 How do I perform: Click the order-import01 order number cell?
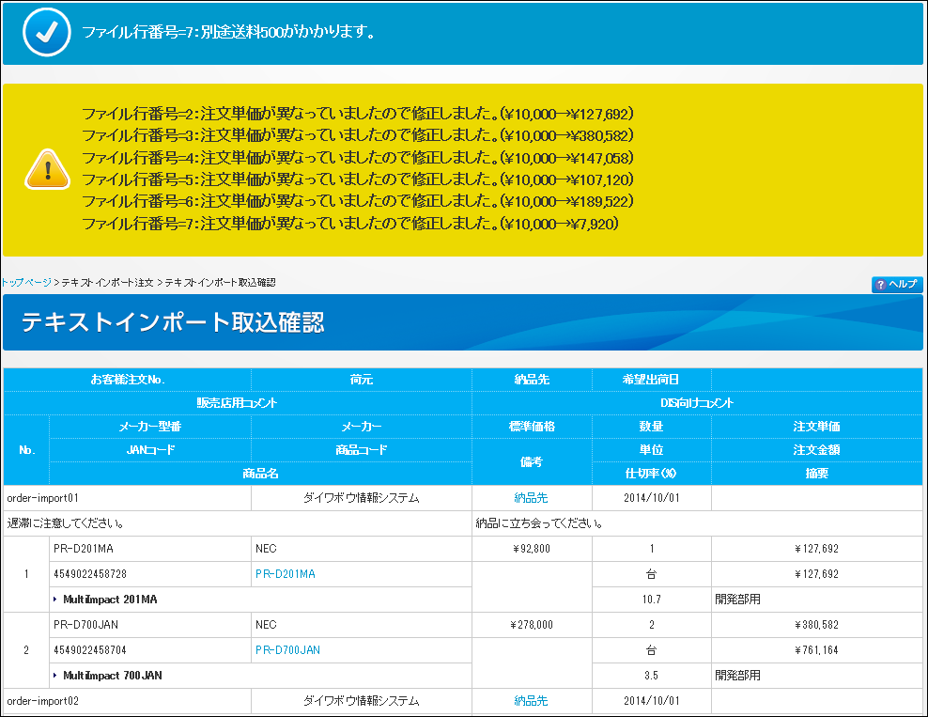[x=47, y=497]
